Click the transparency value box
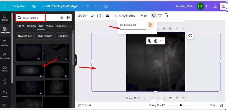Screen dimensions: 228x110 [x=150, y=25]
